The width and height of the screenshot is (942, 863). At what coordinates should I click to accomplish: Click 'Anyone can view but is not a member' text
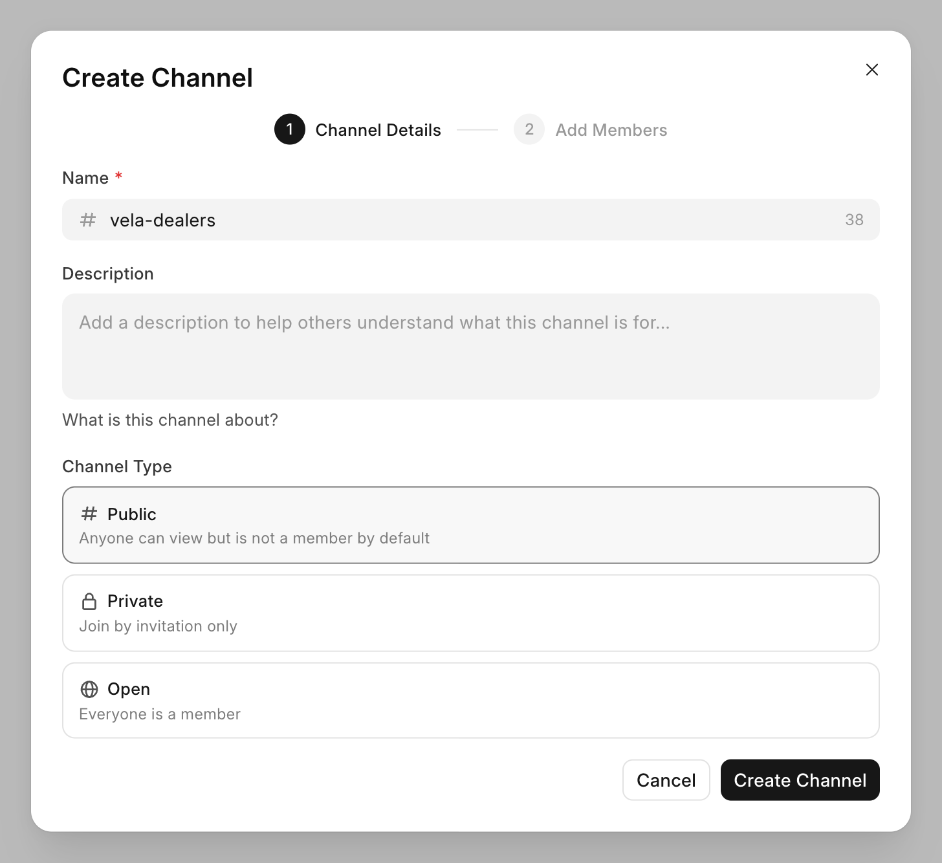pos(254,538)
